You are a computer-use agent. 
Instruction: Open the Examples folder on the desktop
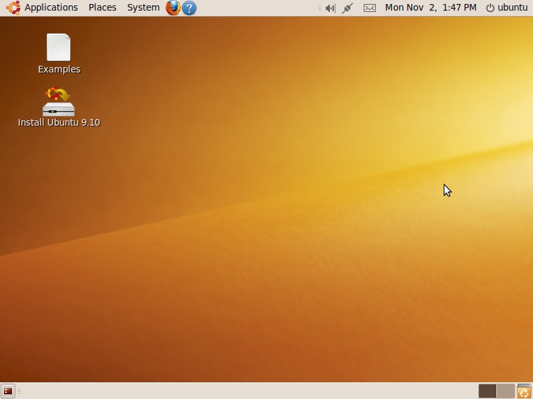point(59,47)
